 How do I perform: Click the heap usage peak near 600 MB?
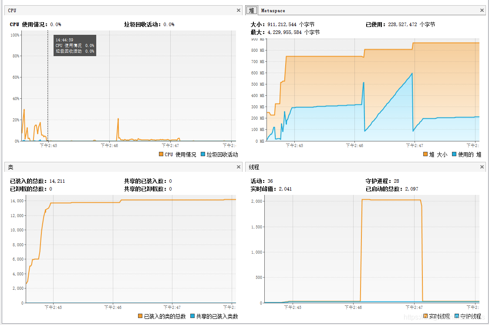(x=412, y=74)
